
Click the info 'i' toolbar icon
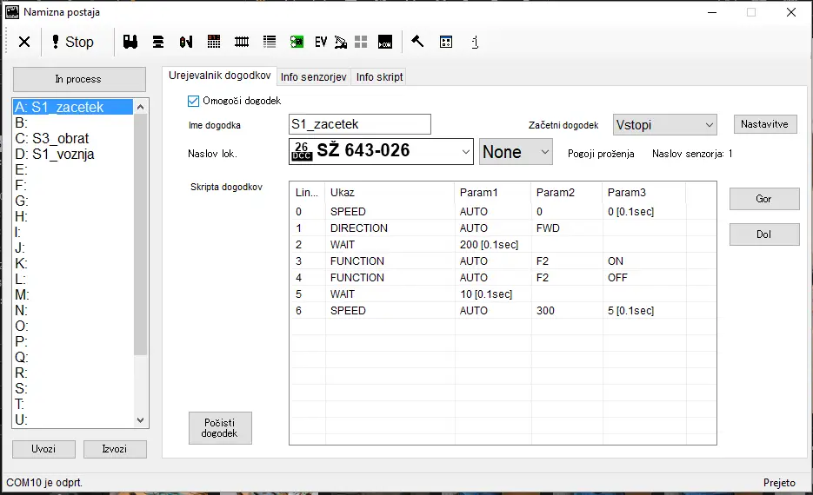[474, 42]
